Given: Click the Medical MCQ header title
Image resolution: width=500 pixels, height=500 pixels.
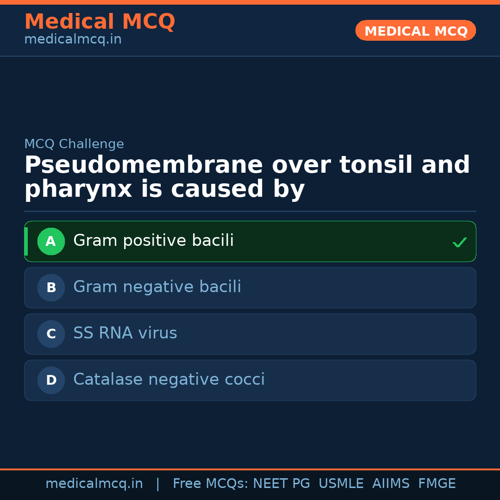Looking at the screenshot, I should [100, 22].
